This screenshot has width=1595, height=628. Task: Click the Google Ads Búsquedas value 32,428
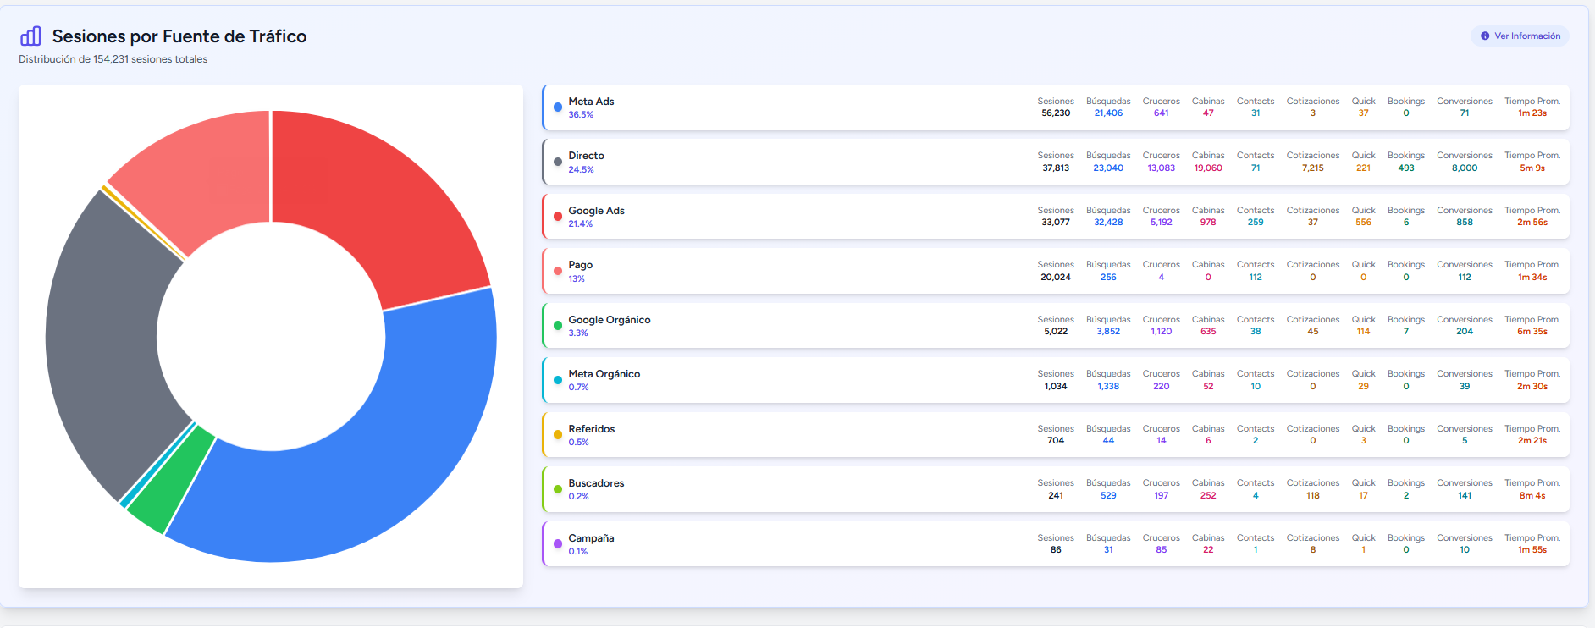pyautogui.click(x=1107, y=223)
